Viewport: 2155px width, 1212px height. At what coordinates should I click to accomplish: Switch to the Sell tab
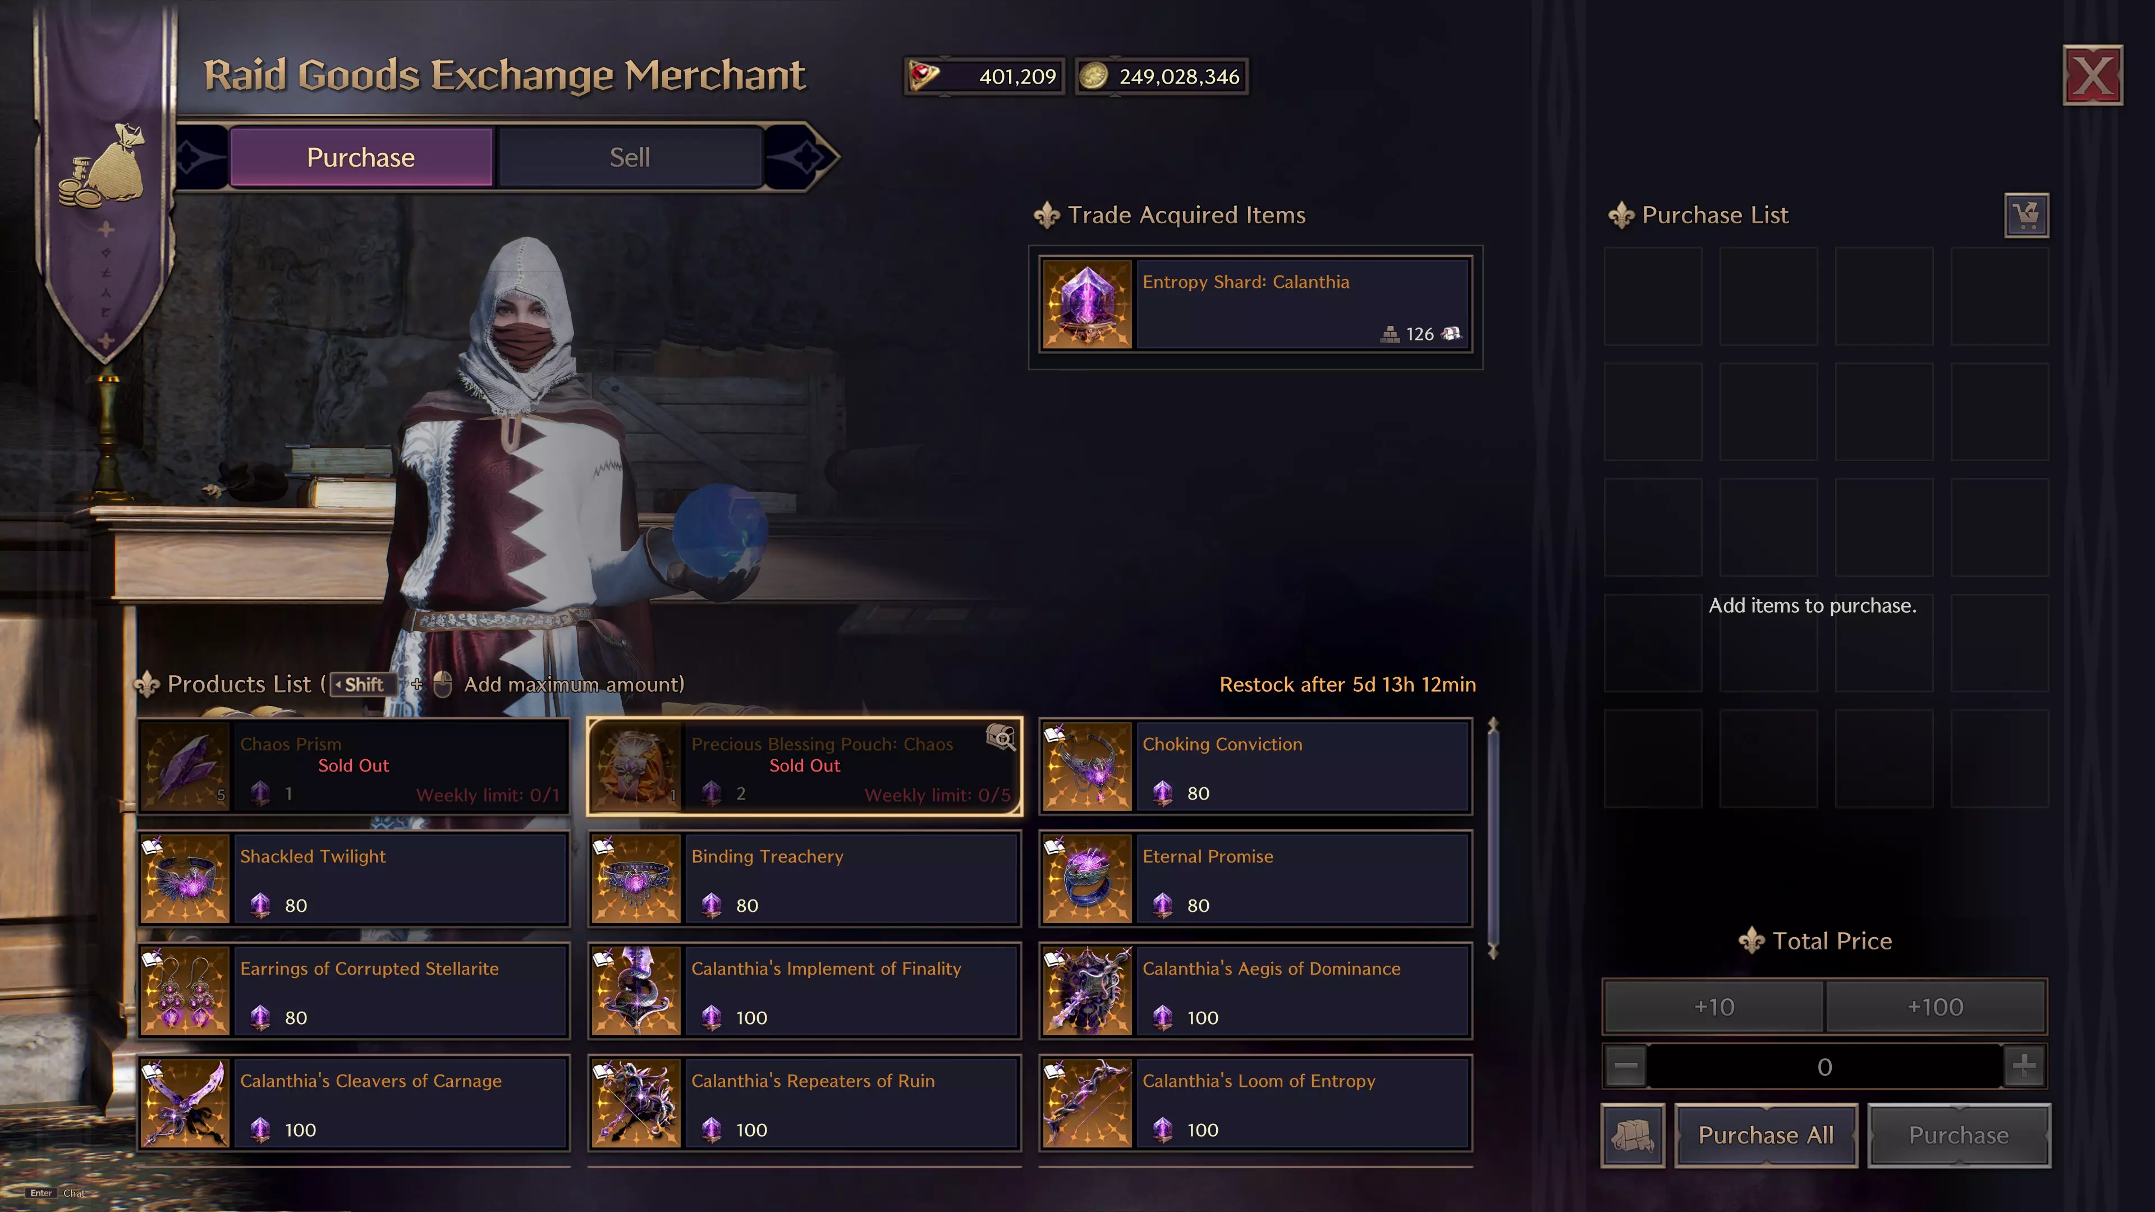(x=630, y=157)
